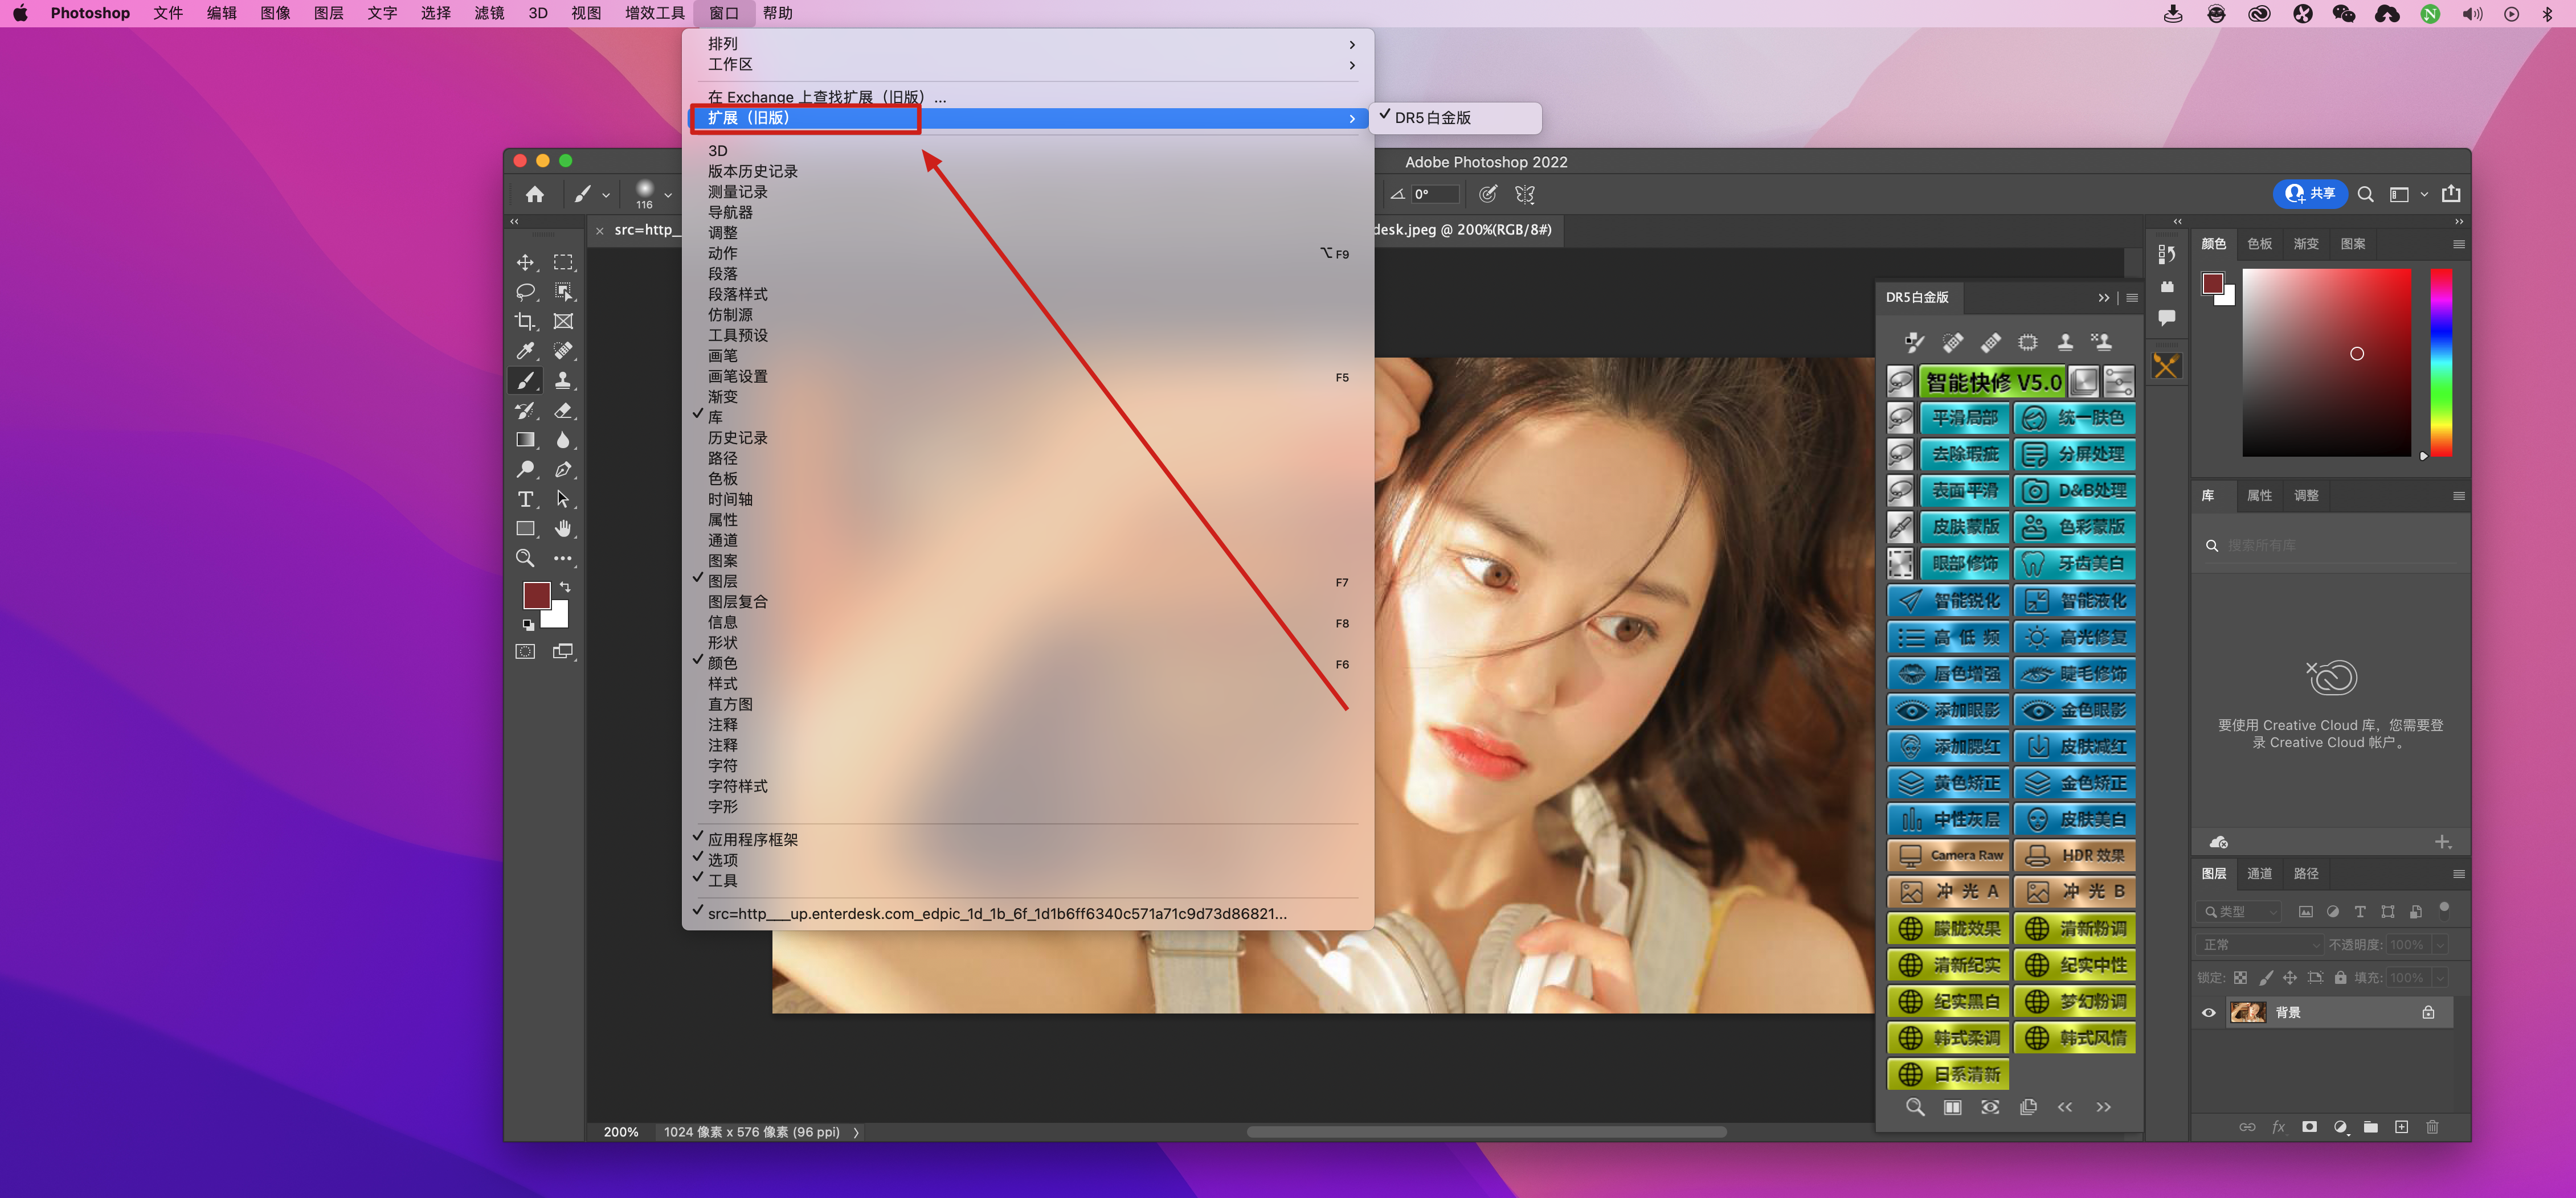Select the Hand tool
The width and height of the screenshot is (2576, 1198).
coord(563,528)
